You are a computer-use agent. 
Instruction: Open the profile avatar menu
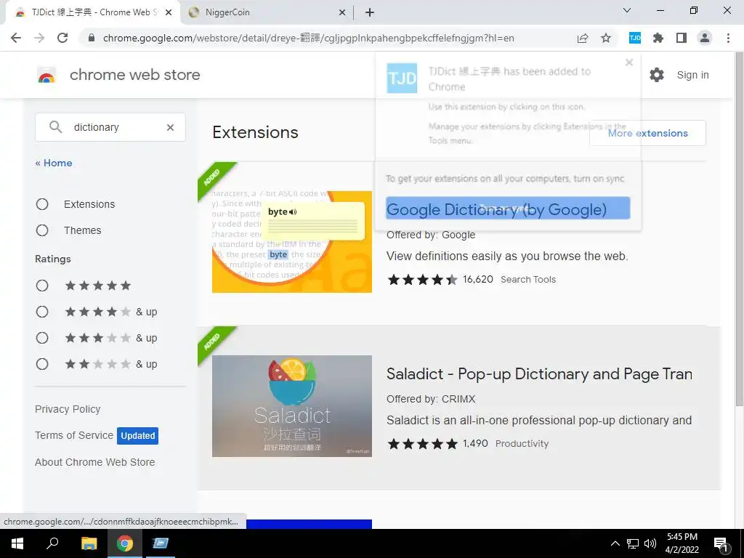point(705,38)
